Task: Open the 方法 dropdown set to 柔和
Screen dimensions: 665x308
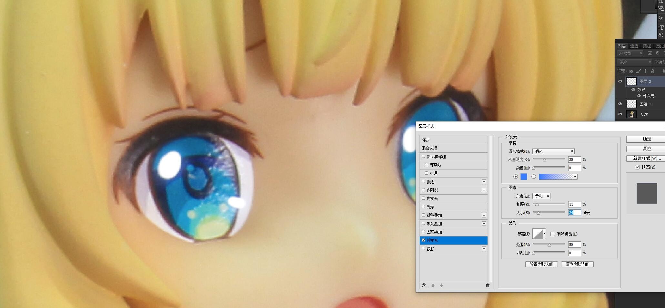Action: tap(541, 196)
